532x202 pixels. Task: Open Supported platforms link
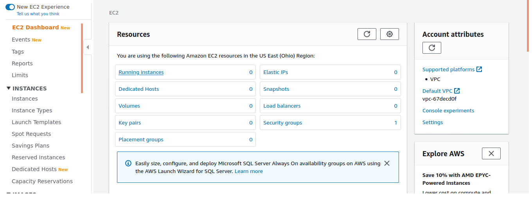(x=448, y=69)
